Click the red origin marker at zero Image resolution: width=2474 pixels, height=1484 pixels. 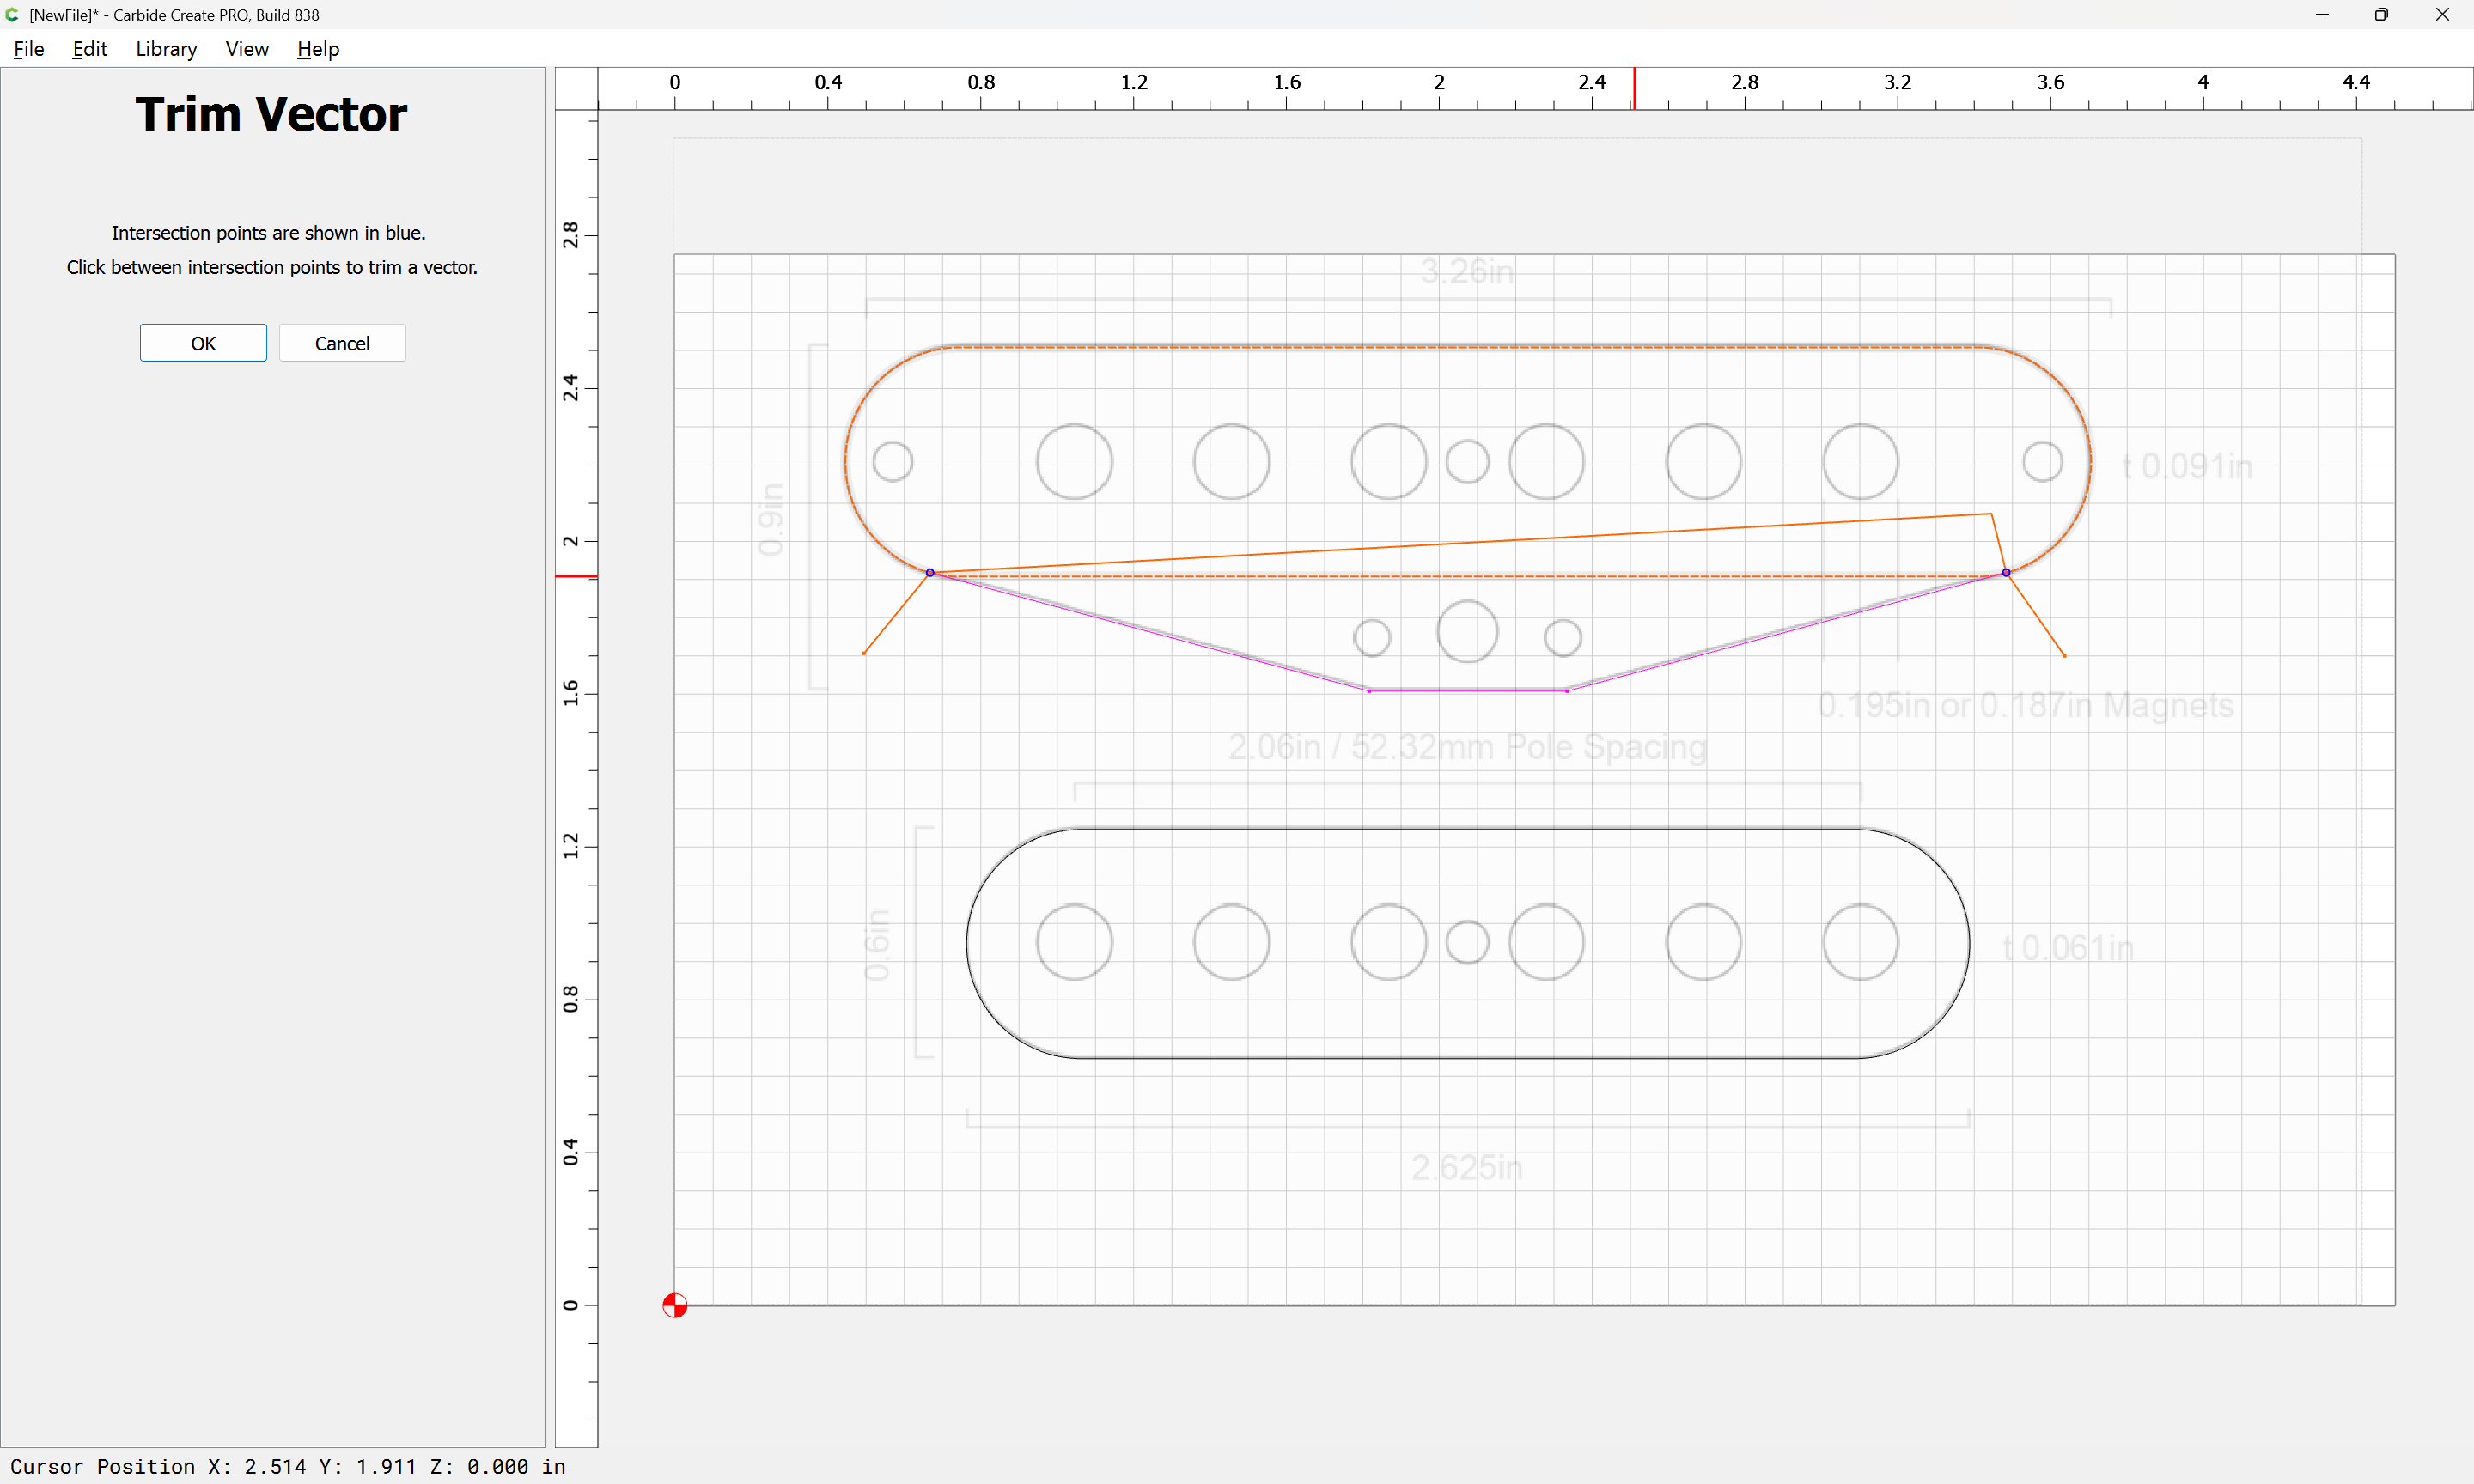pyautogui.click(x=675, y=1306)
